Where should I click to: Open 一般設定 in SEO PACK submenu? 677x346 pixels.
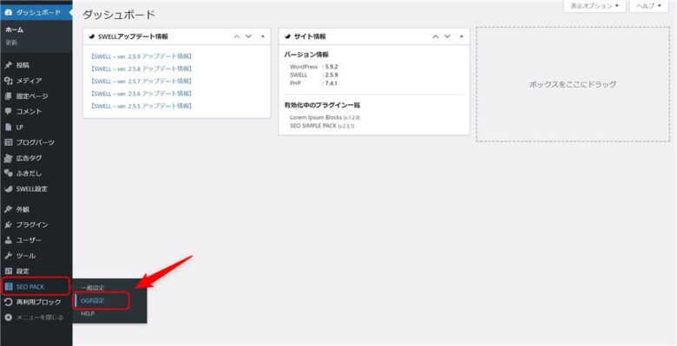[x=92, y=288]
